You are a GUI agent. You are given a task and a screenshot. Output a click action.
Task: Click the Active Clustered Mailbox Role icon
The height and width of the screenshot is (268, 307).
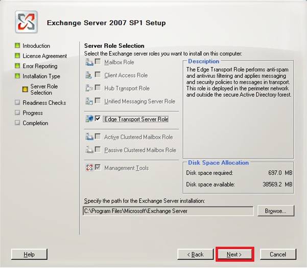click(89, 137)
